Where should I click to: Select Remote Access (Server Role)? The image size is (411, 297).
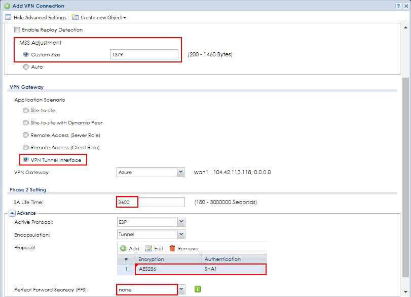(25, 135)
